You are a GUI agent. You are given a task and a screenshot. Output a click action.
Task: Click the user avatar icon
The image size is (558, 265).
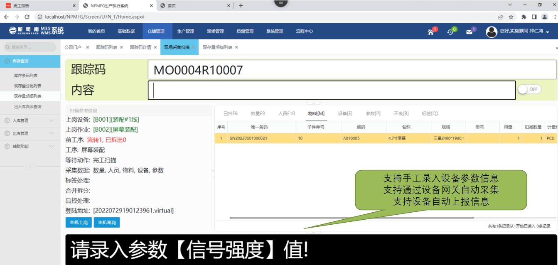[x=492, y=32]
